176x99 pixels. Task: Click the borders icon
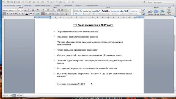pyautogui.click(x=62, y=13)
